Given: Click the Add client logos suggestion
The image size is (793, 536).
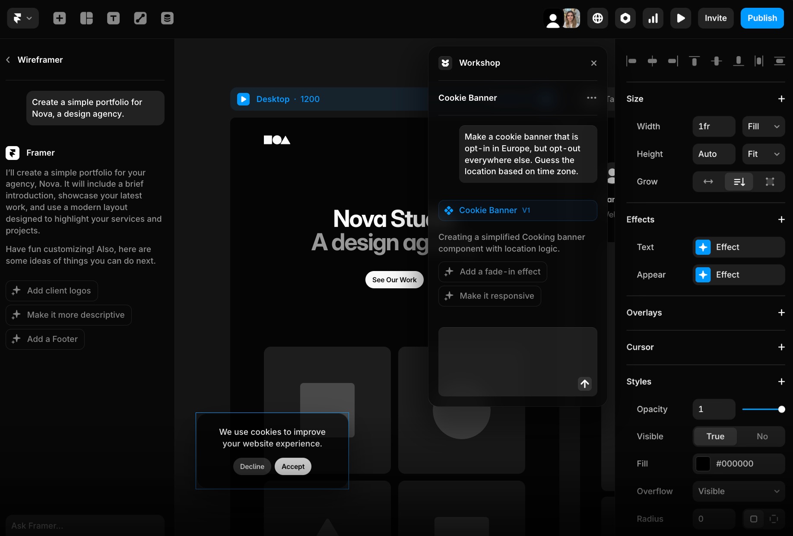Looking at the screenshot, I should (x=52, y=291).
